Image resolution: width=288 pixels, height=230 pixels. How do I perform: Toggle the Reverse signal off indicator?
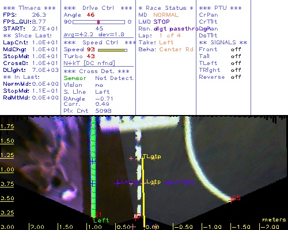[x=236, y=77]
